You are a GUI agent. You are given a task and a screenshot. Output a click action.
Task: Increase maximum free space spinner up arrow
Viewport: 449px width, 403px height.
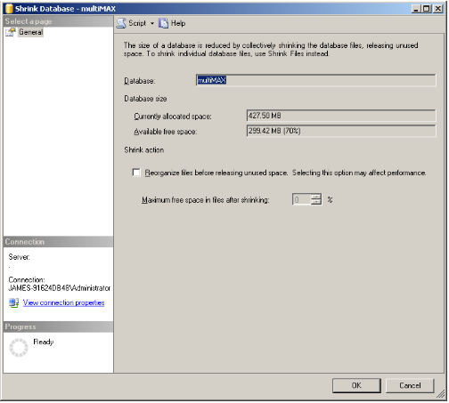[x=316, y=197]
